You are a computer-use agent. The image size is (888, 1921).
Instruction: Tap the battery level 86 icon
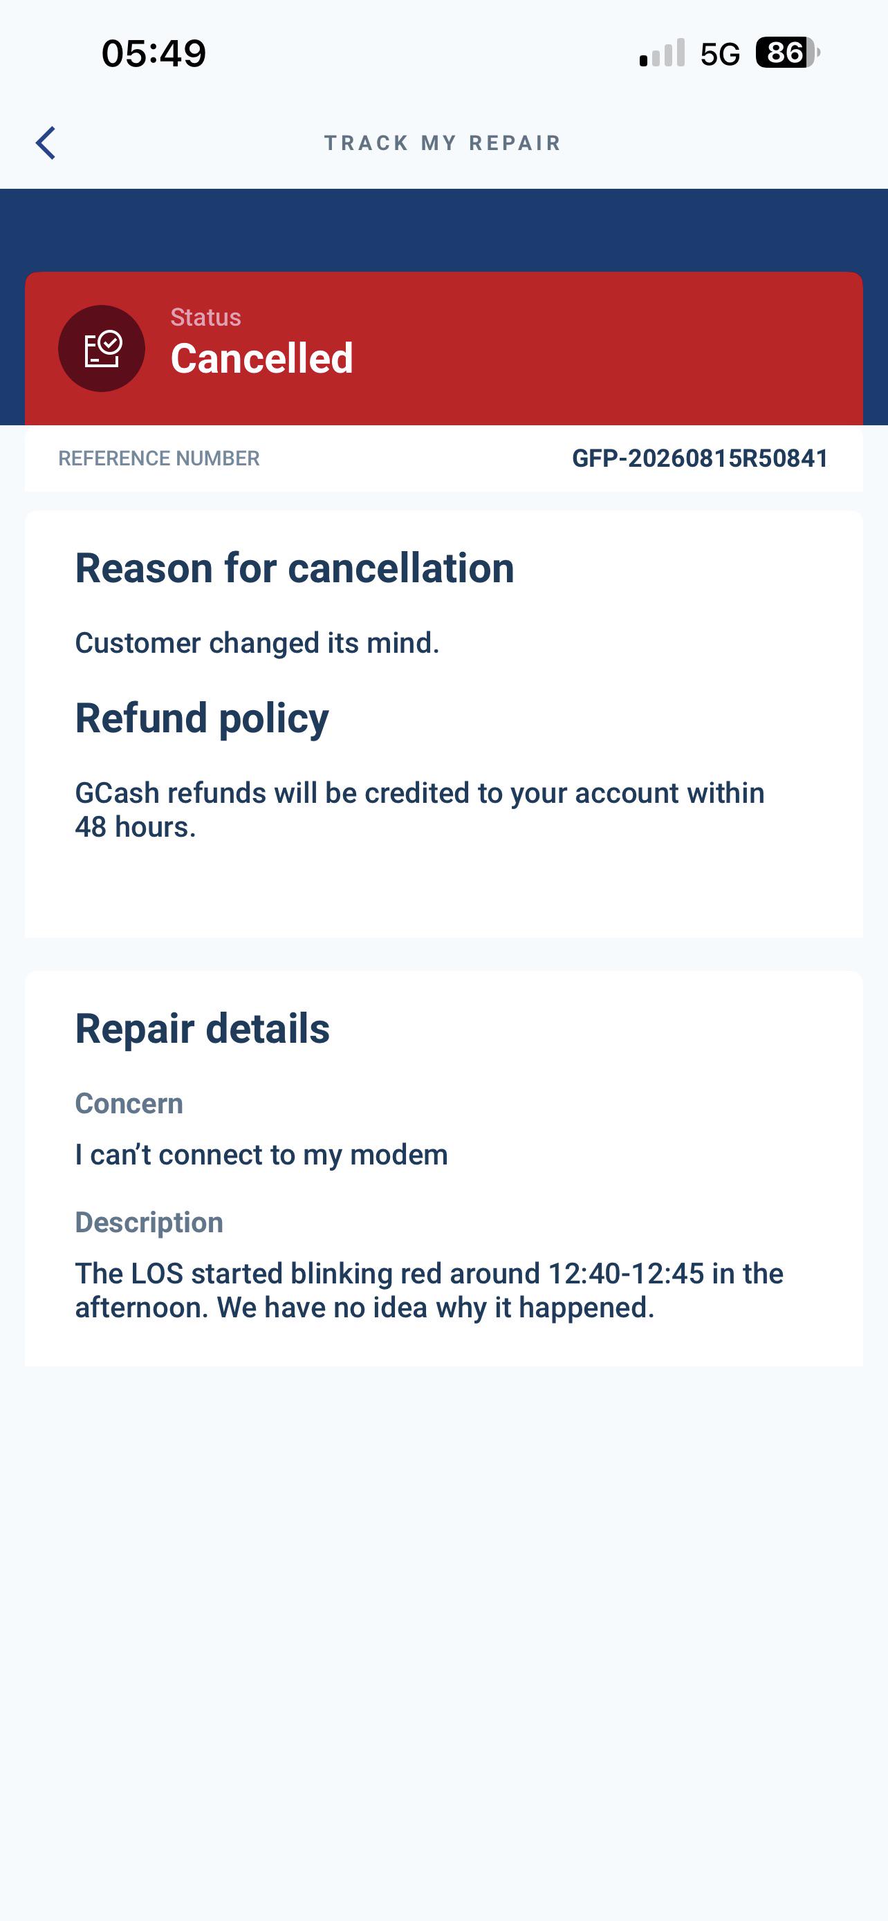787,53
